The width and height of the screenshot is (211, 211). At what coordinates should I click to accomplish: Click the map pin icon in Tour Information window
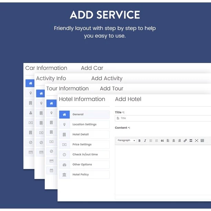pos(51,113)
